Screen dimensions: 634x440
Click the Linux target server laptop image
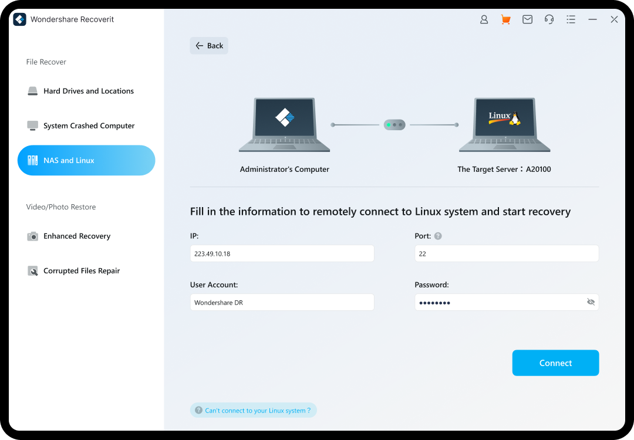(x=505, y=125)
